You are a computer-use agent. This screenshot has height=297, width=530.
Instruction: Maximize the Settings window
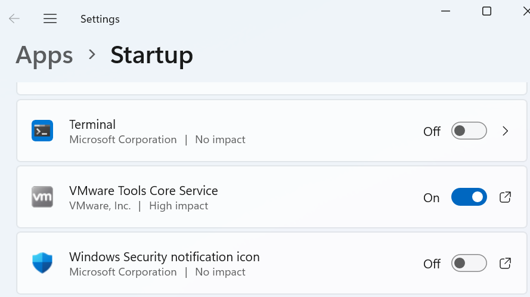486,11
